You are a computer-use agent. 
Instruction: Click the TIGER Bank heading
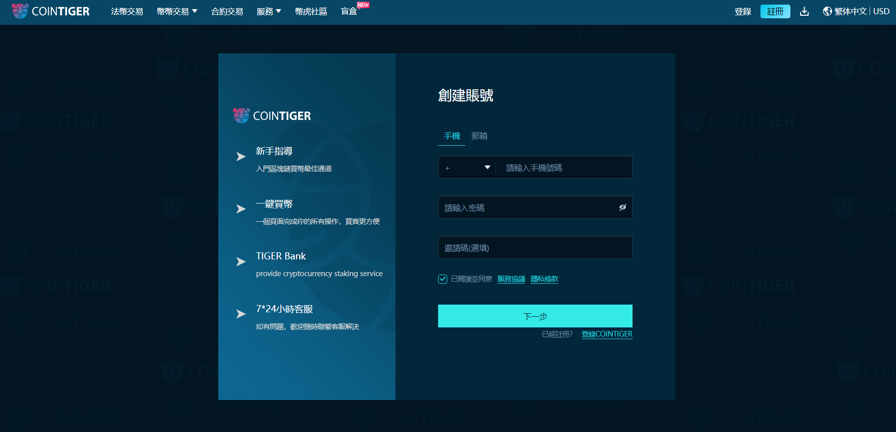coord(281,256)
